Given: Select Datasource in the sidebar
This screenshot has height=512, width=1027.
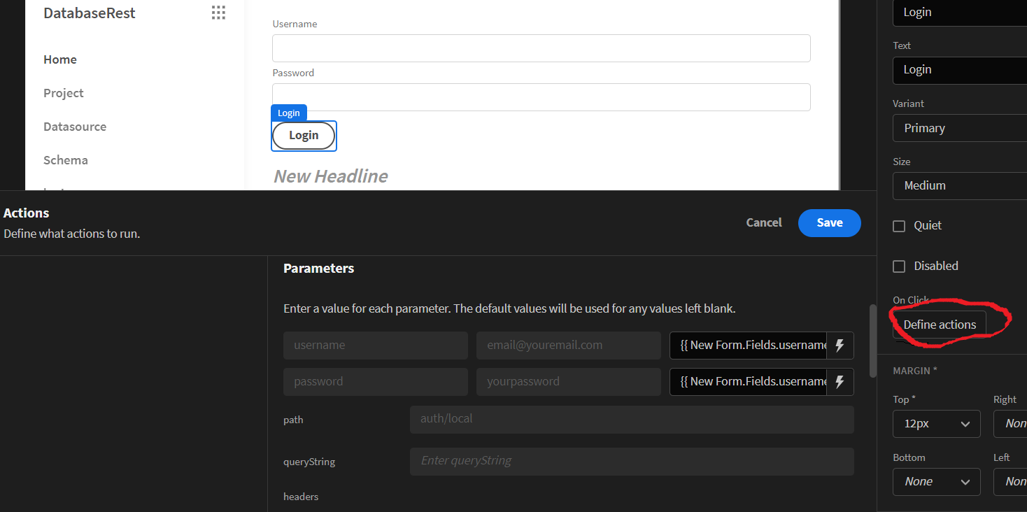Looking at the screenshot, I should 74,127.
